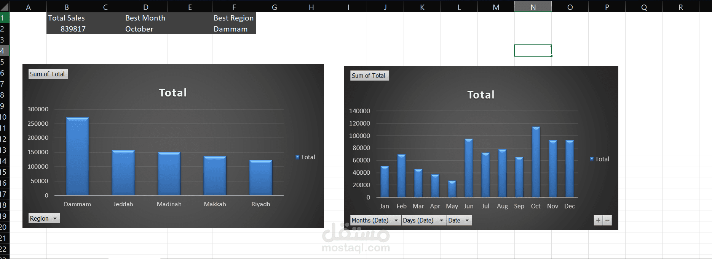Image resolution: width=712 pixels, height=259 pixels.
Task: Click the May bar in monthly chart
Action: click(x=452, y=189)
